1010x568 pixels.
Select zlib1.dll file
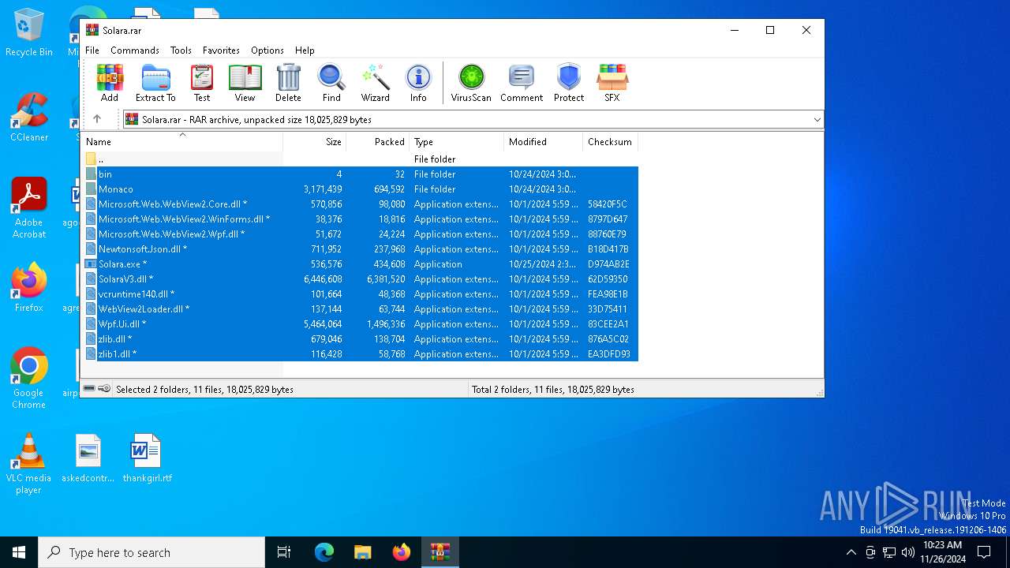pyautogui.click(x=360, y=353)
